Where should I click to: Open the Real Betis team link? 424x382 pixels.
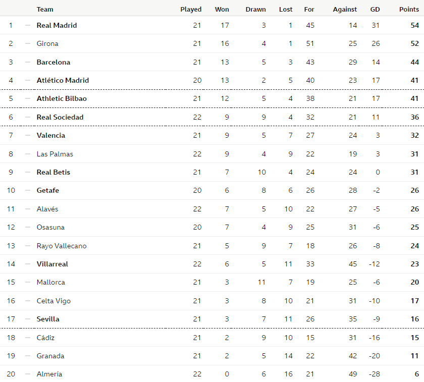click(x=54, y=172)
